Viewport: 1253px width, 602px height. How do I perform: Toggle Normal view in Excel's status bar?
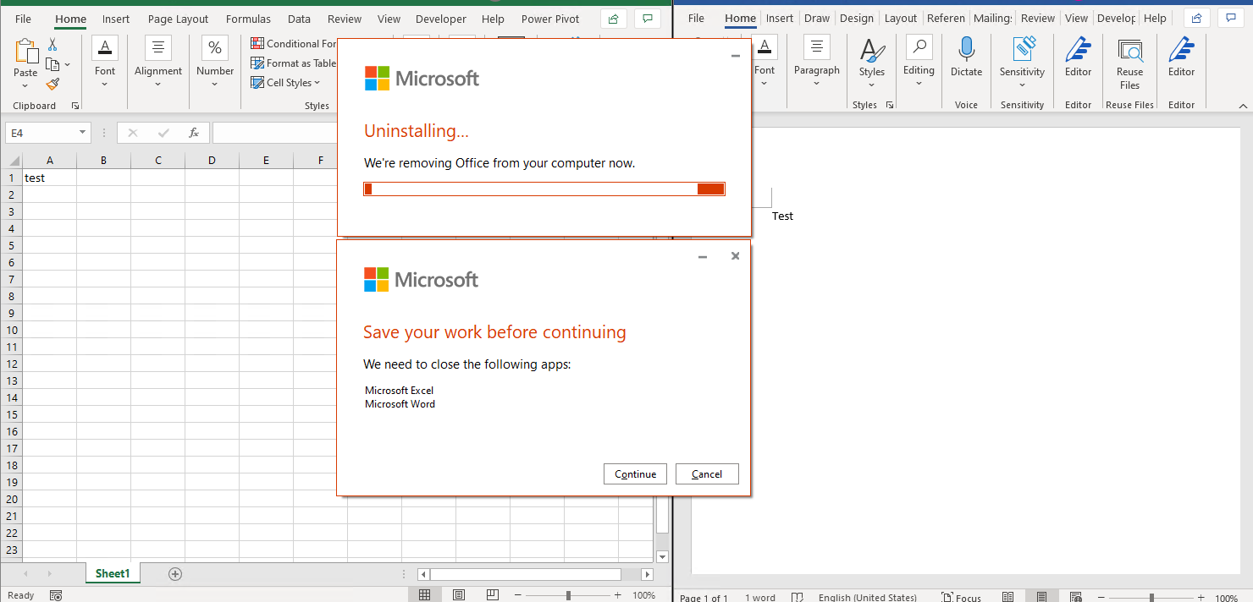pyautogui.click(x=424, y=594)
